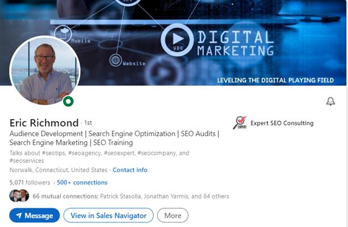Click the Eric Richmond profile name
The width and height of the screenshot is (348, 227).
[44, 123]
